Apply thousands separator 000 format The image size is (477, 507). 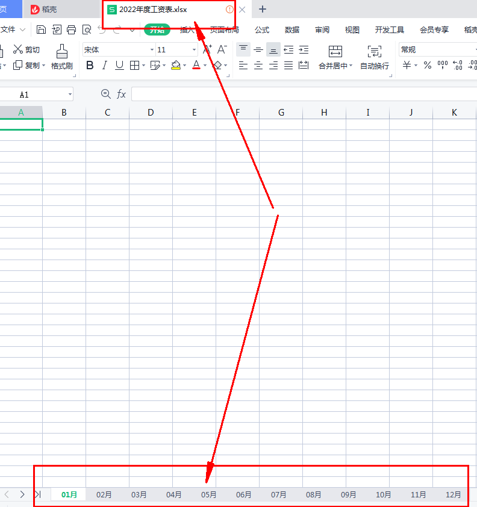443,65
